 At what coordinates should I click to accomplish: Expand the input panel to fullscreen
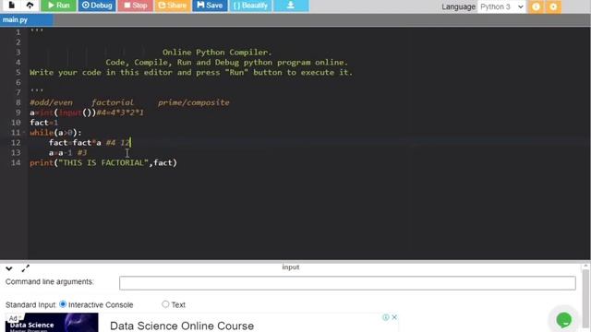click(25, 268)
